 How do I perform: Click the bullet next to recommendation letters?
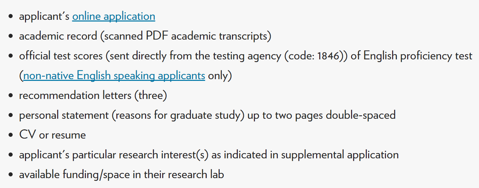tap(11, 96)
